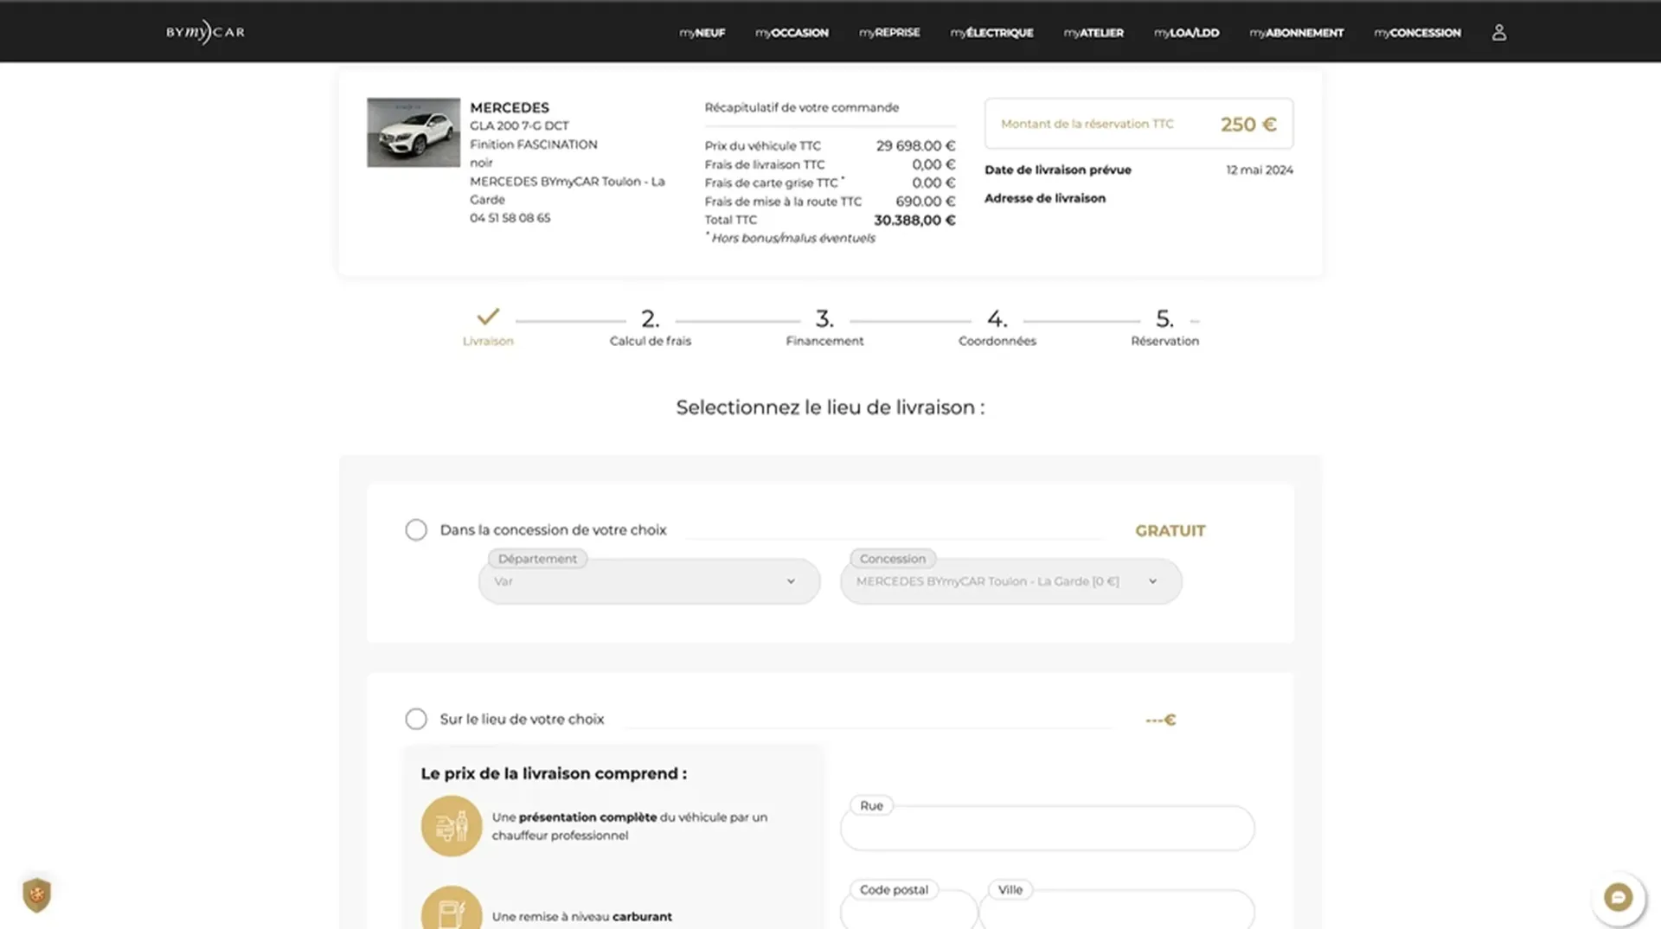Image resolution: width=1661 pixels, height=929 pixels.
Task: Click the dealership phone number 04 51 58 08 65
Action: point(510,218)
